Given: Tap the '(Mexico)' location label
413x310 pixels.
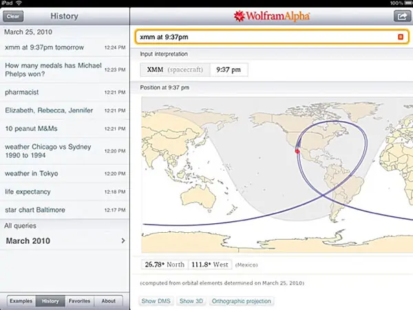Looking at the screenshot, I should click(246, 265).
